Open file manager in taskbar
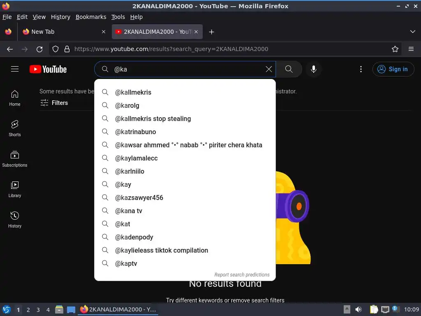The image size is (421, 316). [59, 309]
